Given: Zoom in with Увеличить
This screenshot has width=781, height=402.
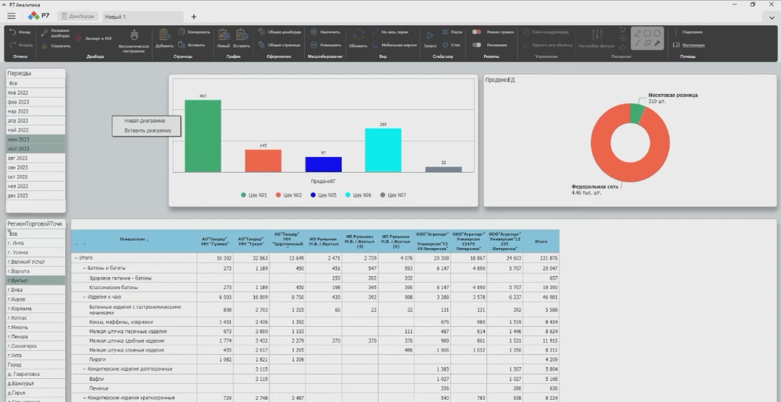Looking at the screenshot, I should click(325, 32).
